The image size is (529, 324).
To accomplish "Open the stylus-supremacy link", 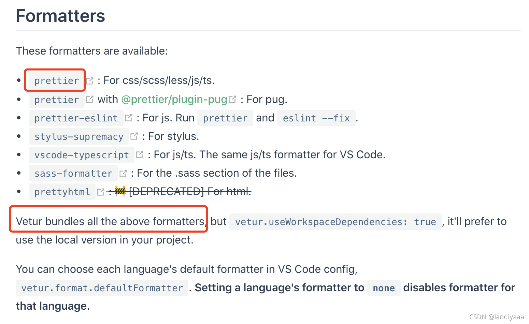I will tap(79, 136).
